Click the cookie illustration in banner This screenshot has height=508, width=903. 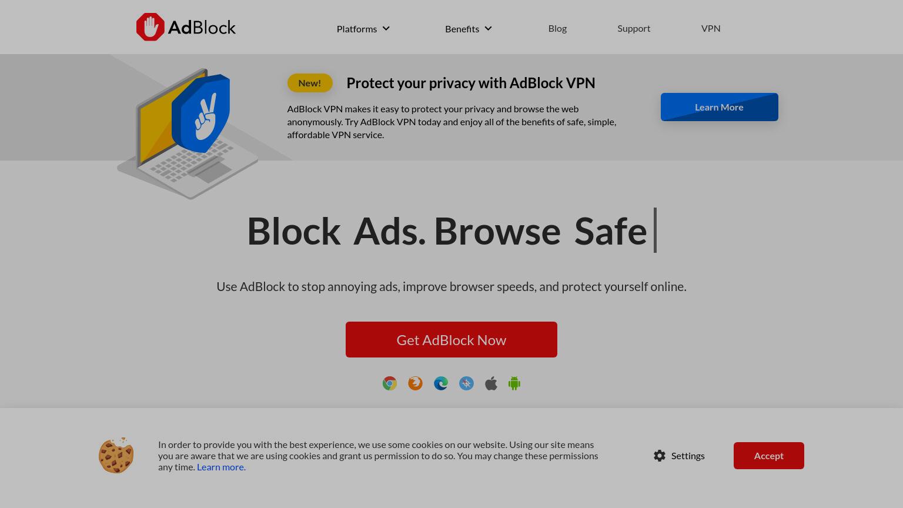[x=116, y=455]
